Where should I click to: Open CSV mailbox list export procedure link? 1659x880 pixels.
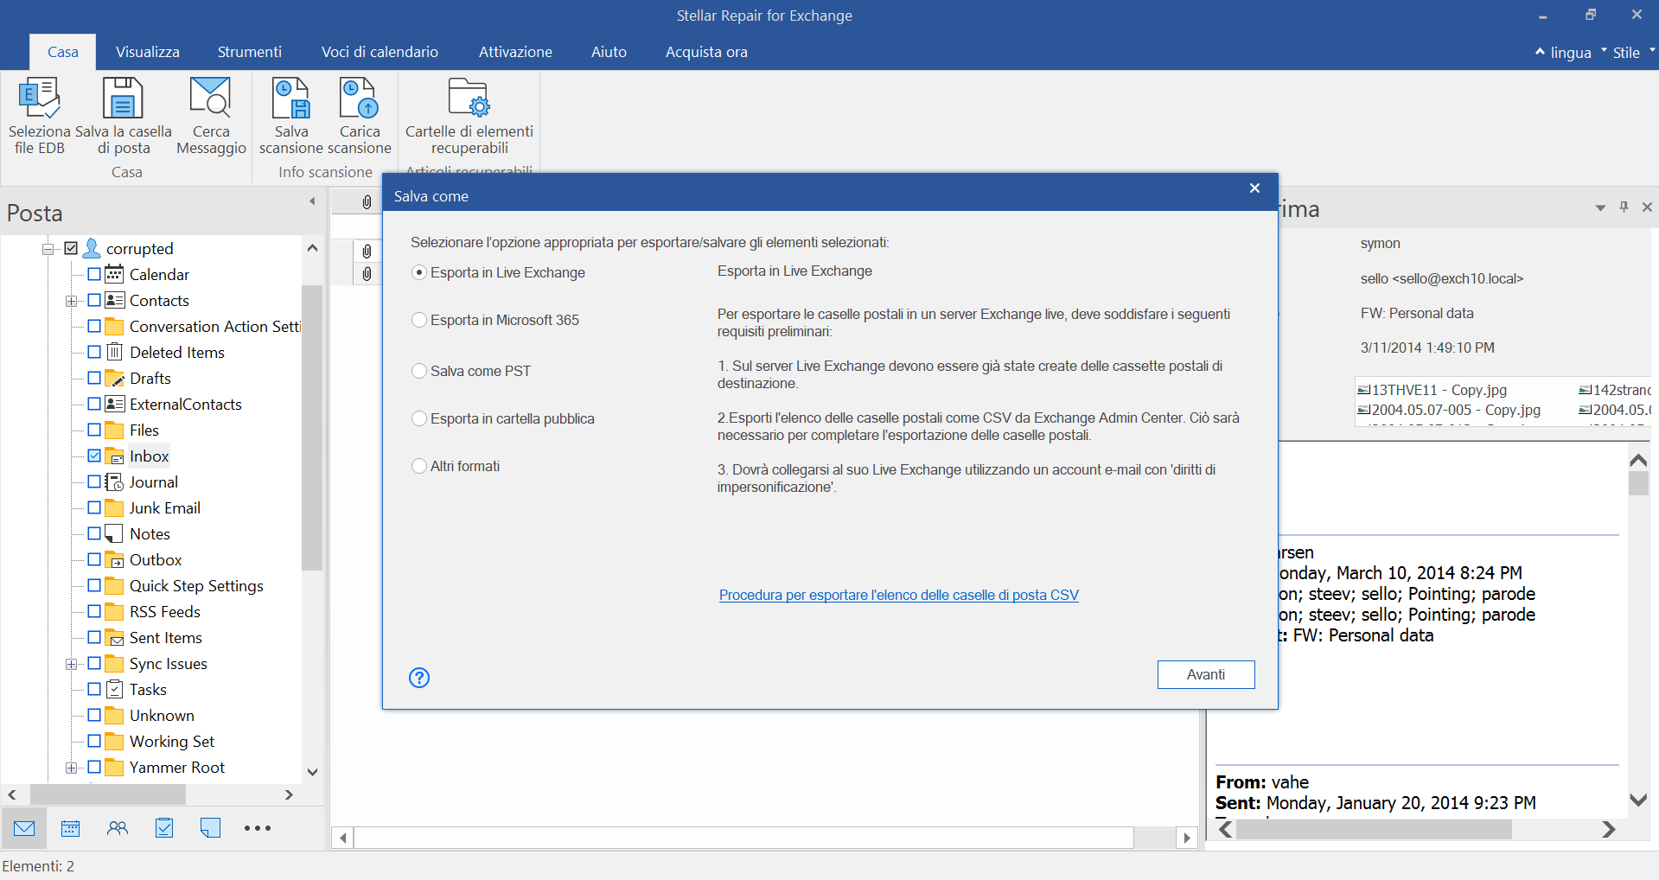click(899, 595)
